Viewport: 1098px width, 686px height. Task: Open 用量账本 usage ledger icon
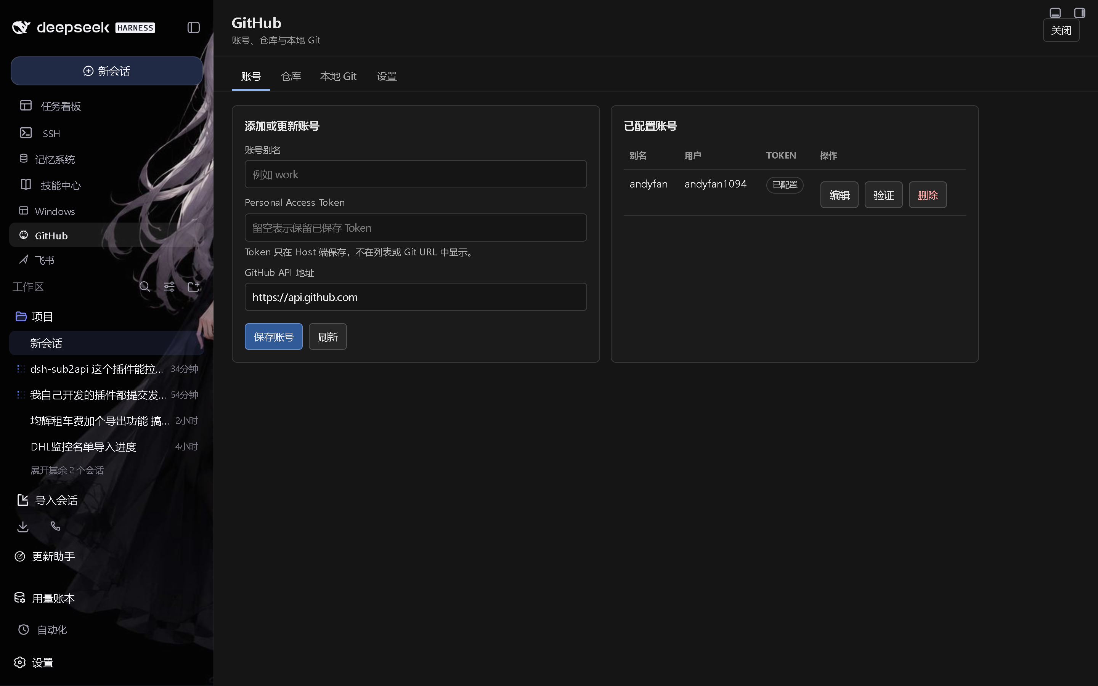20,598
